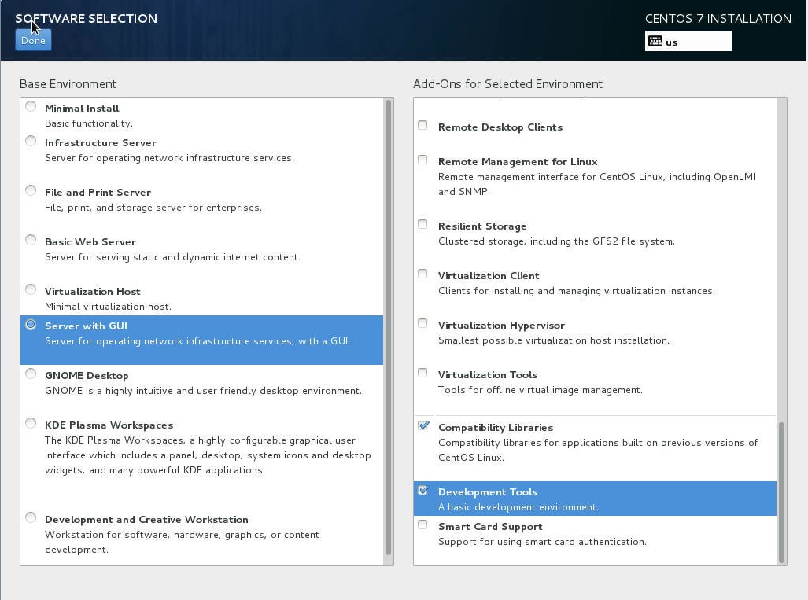
Task: Select KDE Plasma Workspaces option
Action: [31, 424]
